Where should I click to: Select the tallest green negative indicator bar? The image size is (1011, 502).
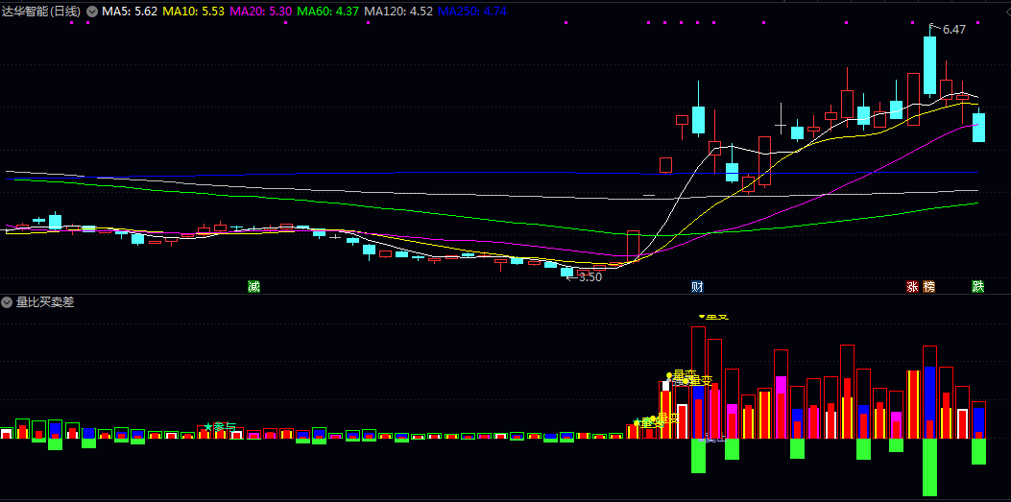click(929, 467)
